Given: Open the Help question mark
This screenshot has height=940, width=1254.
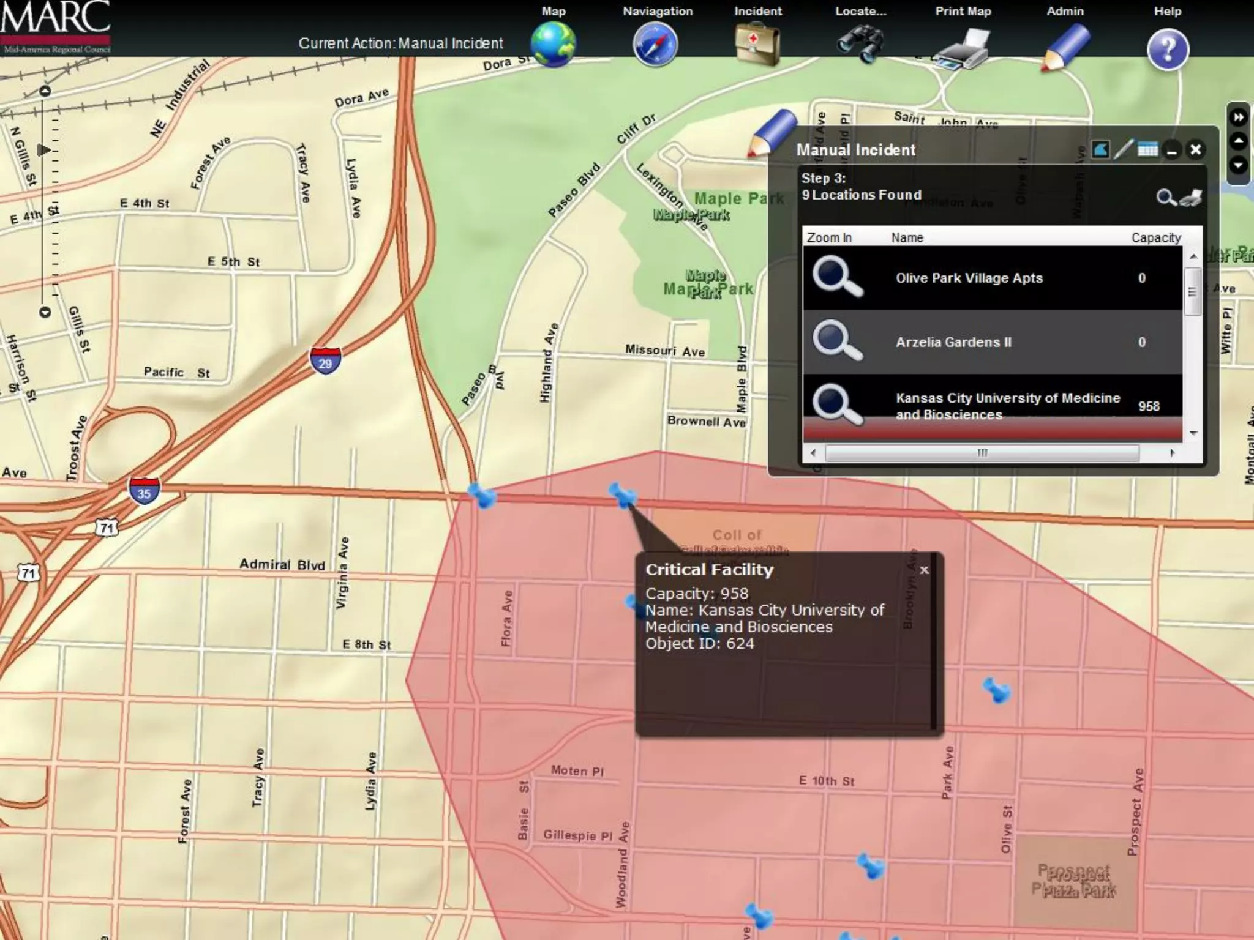Looking at the screenshot, I should coord(1168,49).
